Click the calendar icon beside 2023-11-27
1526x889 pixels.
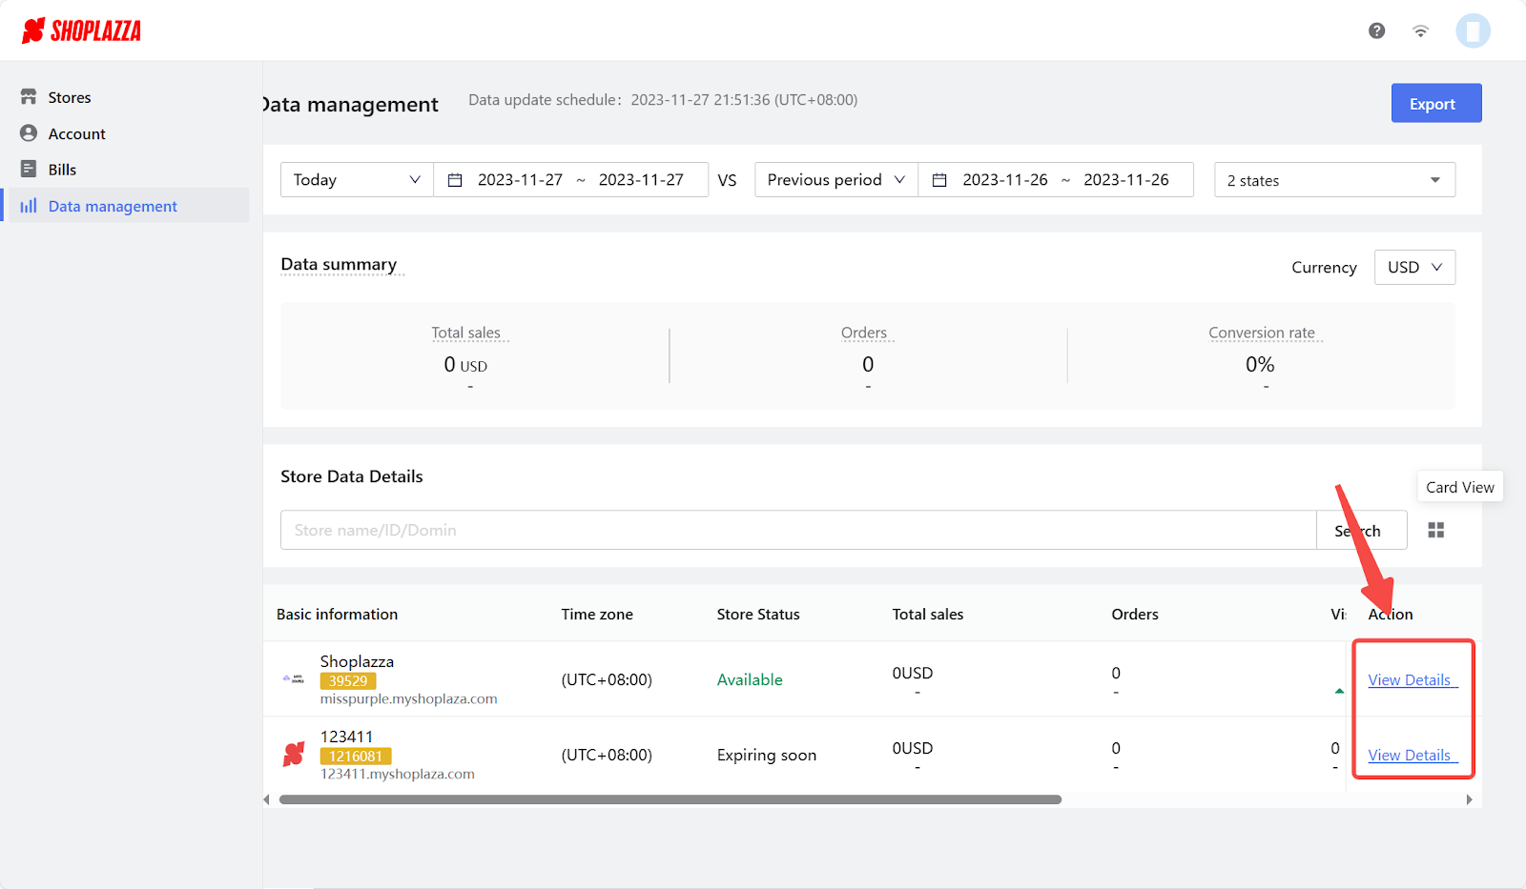point(456,180)
